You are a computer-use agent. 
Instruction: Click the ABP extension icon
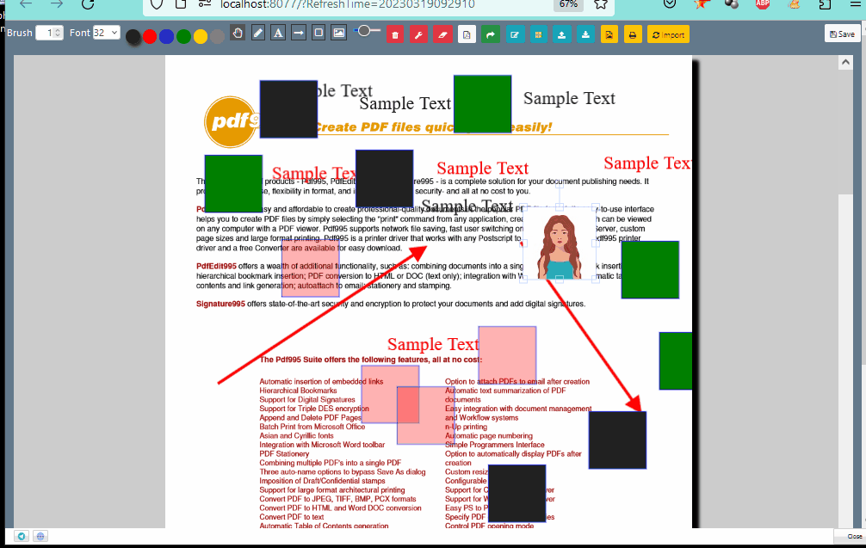click(x=763, y=4)
